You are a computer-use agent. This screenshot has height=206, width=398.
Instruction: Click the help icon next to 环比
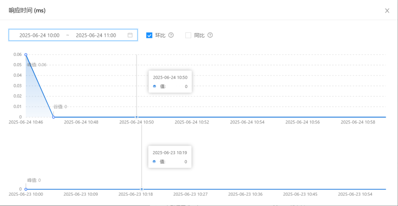point(171,35)
